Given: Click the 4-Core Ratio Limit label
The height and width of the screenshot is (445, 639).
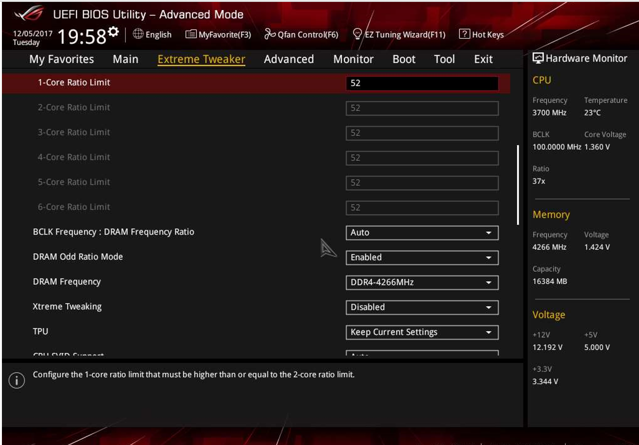Looking at the screenshot, I should coord(74,157).
